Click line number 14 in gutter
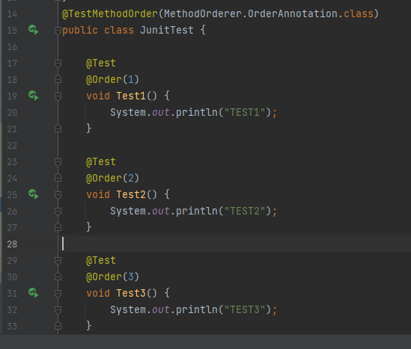Image resolution: width=411 pixels, height=349 pixels. (x=12, y=14)
